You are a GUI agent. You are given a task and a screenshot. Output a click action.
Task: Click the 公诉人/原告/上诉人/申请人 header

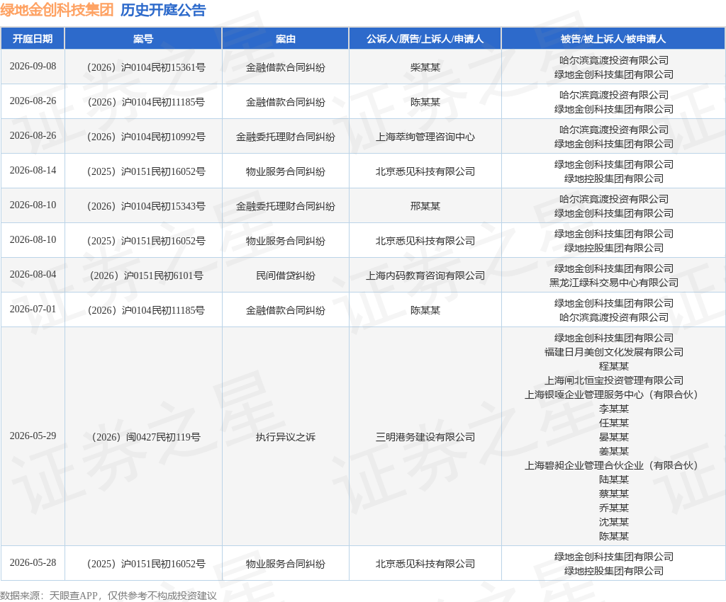(x=425, y=39)
